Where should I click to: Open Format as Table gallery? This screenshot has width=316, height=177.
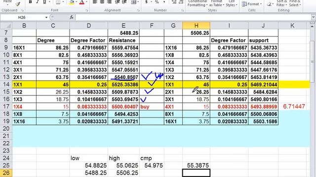pyautogui.click(x=217, y=3)
